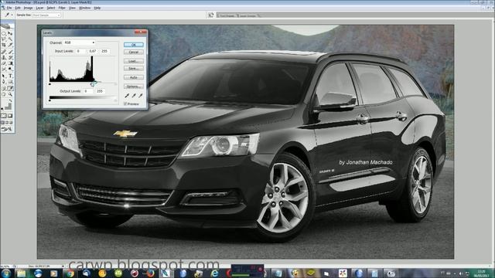Select the History Brush tool
495x278 pixels.
click(x=10, y=57)
